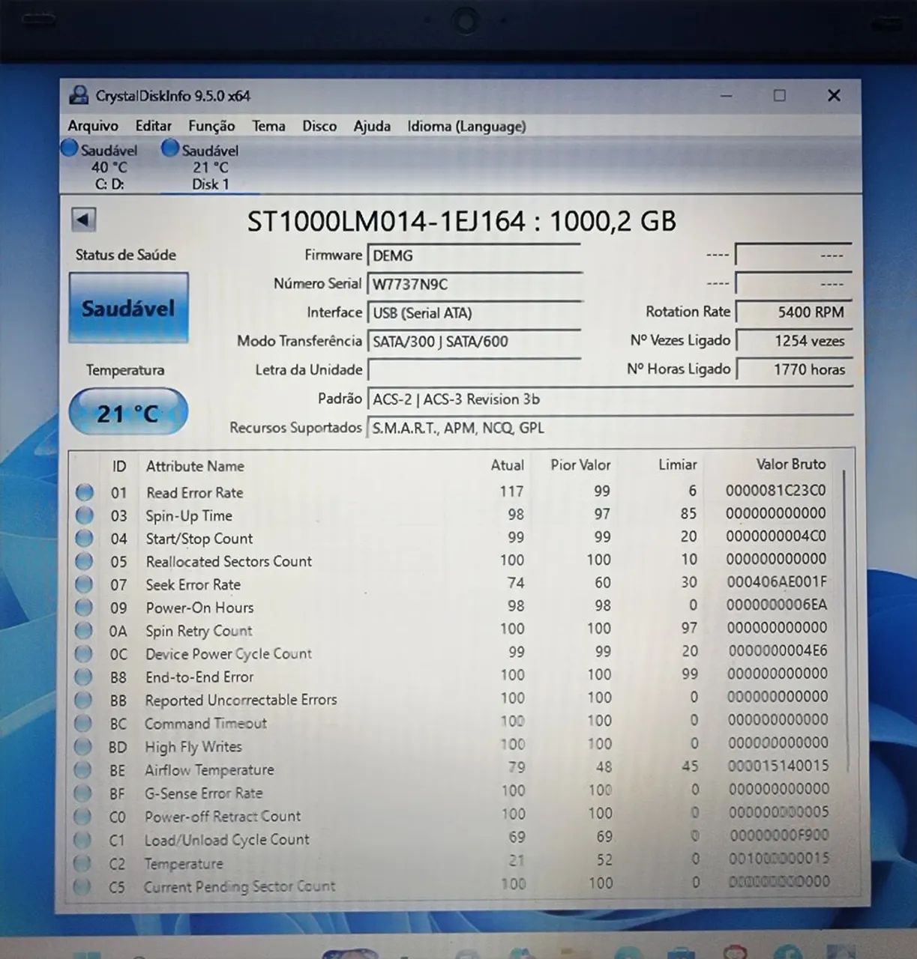
Task: Click the Valor Bruto column header
Action: coord(791,464)
